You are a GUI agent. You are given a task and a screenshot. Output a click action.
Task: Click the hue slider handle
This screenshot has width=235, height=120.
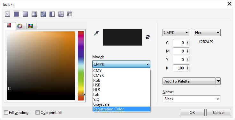tap(81, 94)
